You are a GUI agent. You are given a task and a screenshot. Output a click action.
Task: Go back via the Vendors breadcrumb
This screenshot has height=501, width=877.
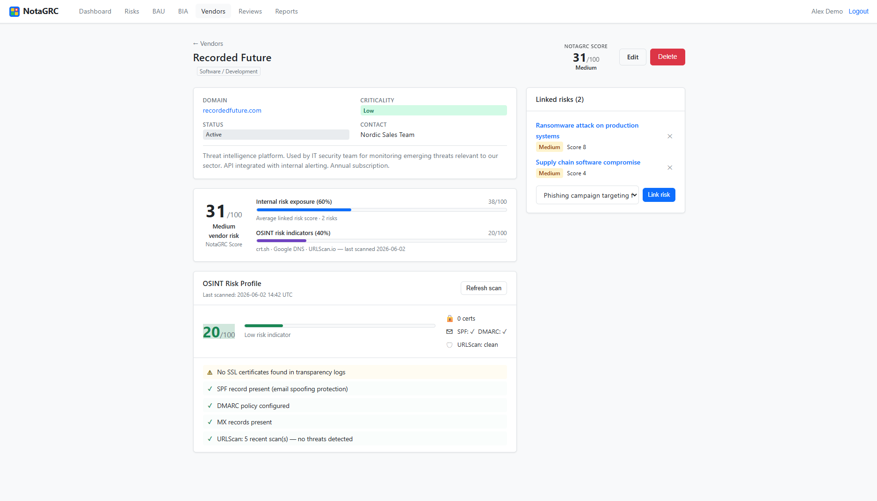(x=208, y=43)
